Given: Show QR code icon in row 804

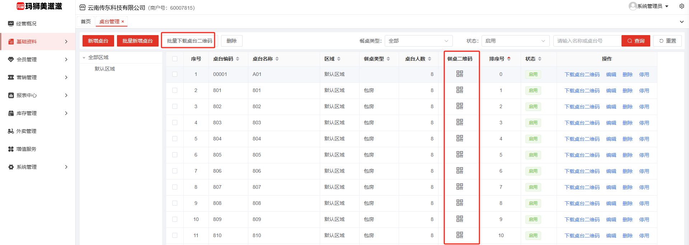Looking at the screenshot, I should [x=460, y=138].
